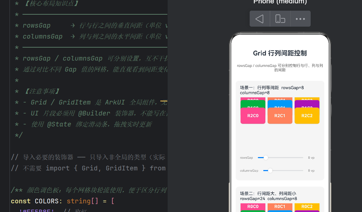Click the rowsGap slider track
Viewport: 362px width, 212px height.
tap(281, 158)
